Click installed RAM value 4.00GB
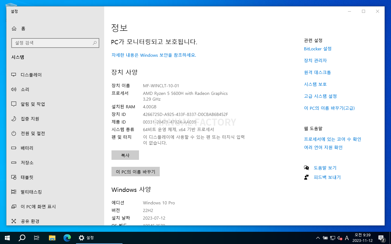Viewport: 391px width, 244px height. tap(150, 107)
